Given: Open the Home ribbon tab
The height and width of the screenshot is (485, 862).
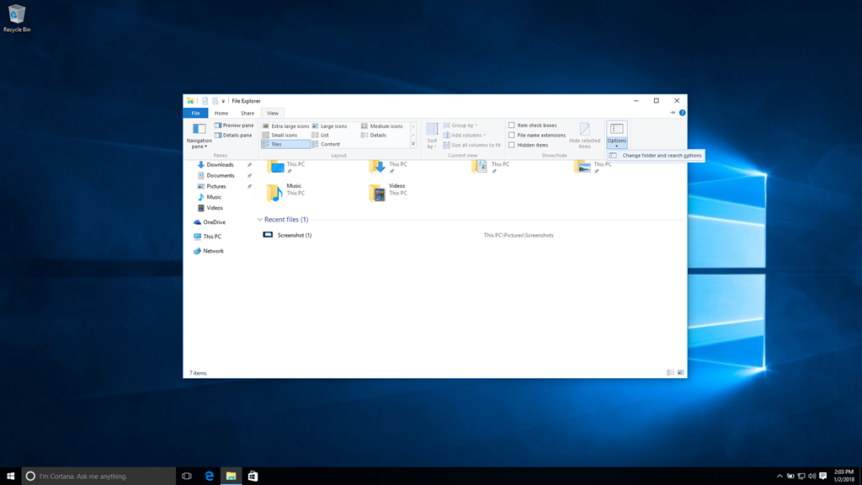Looking at the screenshot, I should point(221,113).
